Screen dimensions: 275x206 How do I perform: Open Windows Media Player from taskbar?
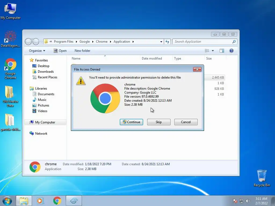[x=40, y=201]
